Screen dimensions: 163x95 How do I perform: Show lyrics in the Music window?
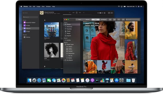(x=109, y=13)
